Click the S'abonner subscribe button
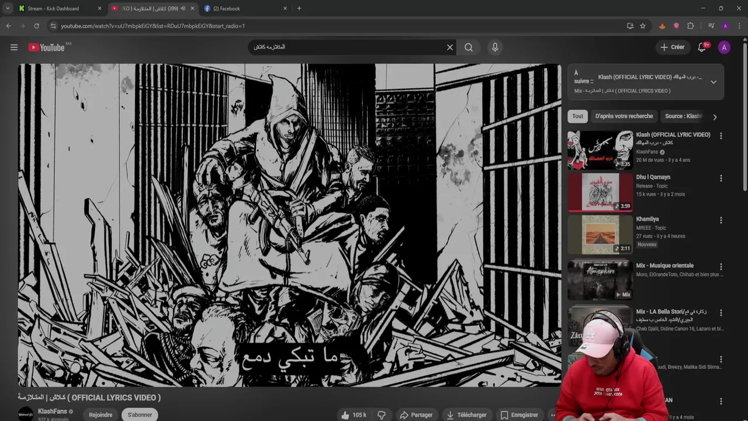748x421 pixels. pos(140,415)
